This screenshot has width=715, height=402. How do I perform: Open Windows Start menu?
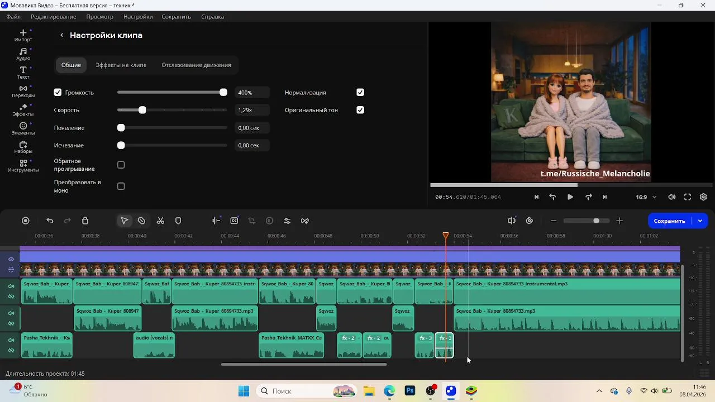point(244,391)
